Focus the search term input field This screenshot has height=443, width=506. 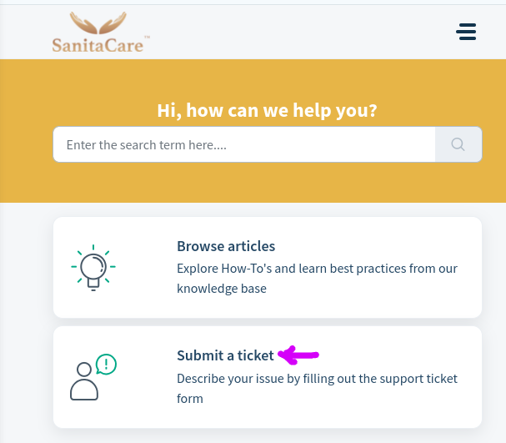coord(244,144)
